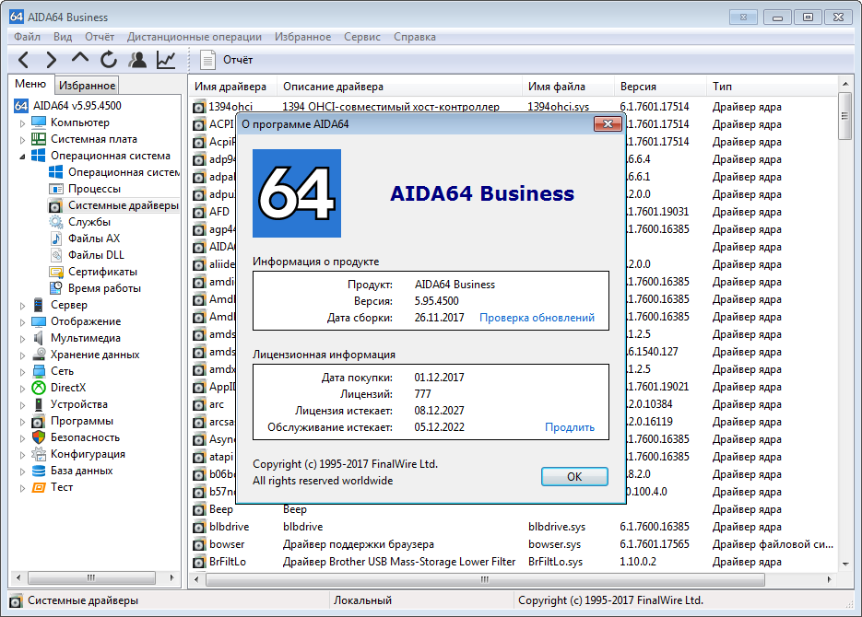
Task: Click the Back navigation arrow in toolbar
Action: 24,60
